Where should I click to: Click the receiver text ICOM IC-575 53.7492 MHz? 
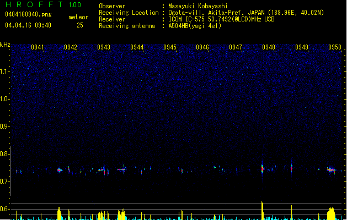221,19
